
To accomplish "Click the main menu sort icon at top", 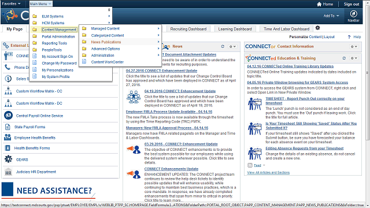I will point(109,10).
